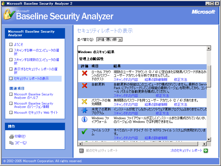Click 結果の詳細情報 in the local account password row
This screenshot has width=221, height=166.
[156, 80]
